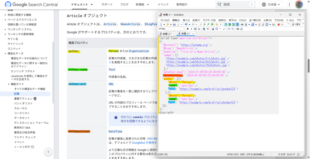This screenshot has width=310, height=159.
Task: Start macro recording with the red button
Action: (x=279, y=24)
